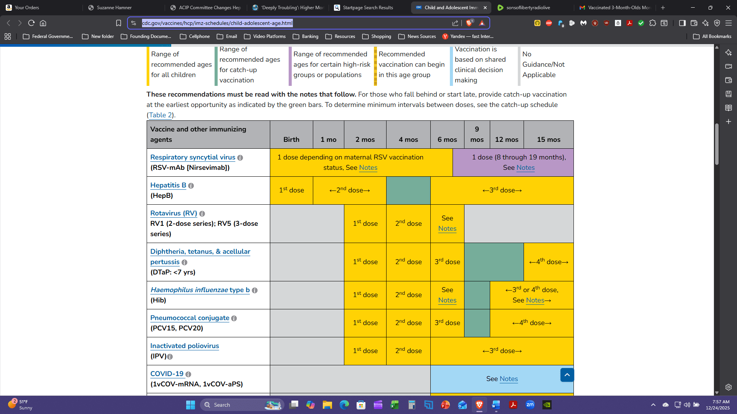The width and height of the screenshot is (737, 414).
Task: Switch to the Your Orders tab
Action: (27, 8)
